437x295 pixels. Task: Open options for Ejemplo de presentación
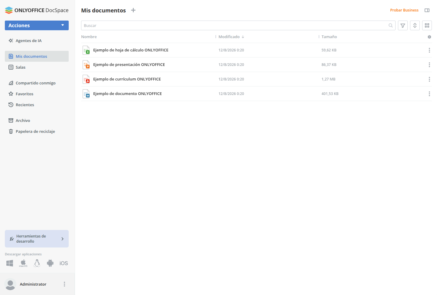(429, 65)
